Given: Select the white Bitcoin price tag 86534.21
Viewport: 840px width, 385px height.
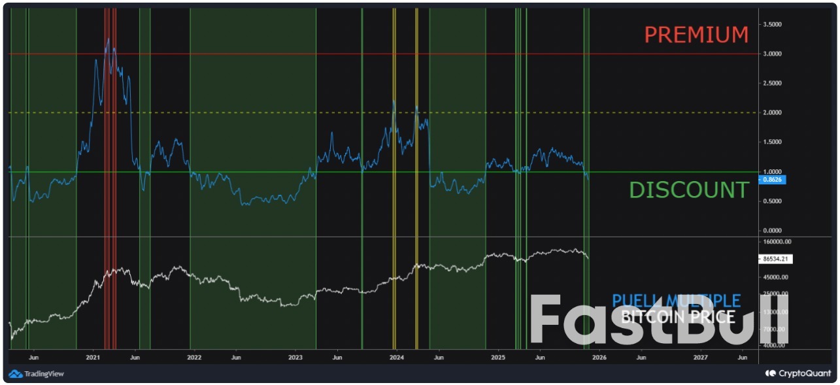Looking at the screenshot, I should pyautogui.click(x=775, y=258).
